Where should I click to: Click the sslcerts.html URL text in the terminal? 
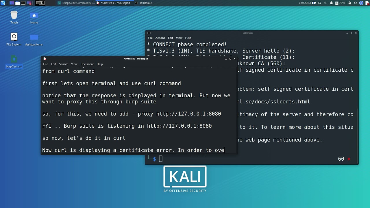pos(273,102)
